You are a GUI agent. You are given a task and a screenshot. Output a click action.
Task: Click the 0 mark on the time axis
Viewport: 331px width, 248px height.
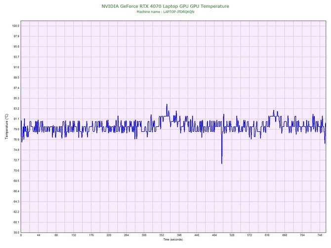pos(21,236)
